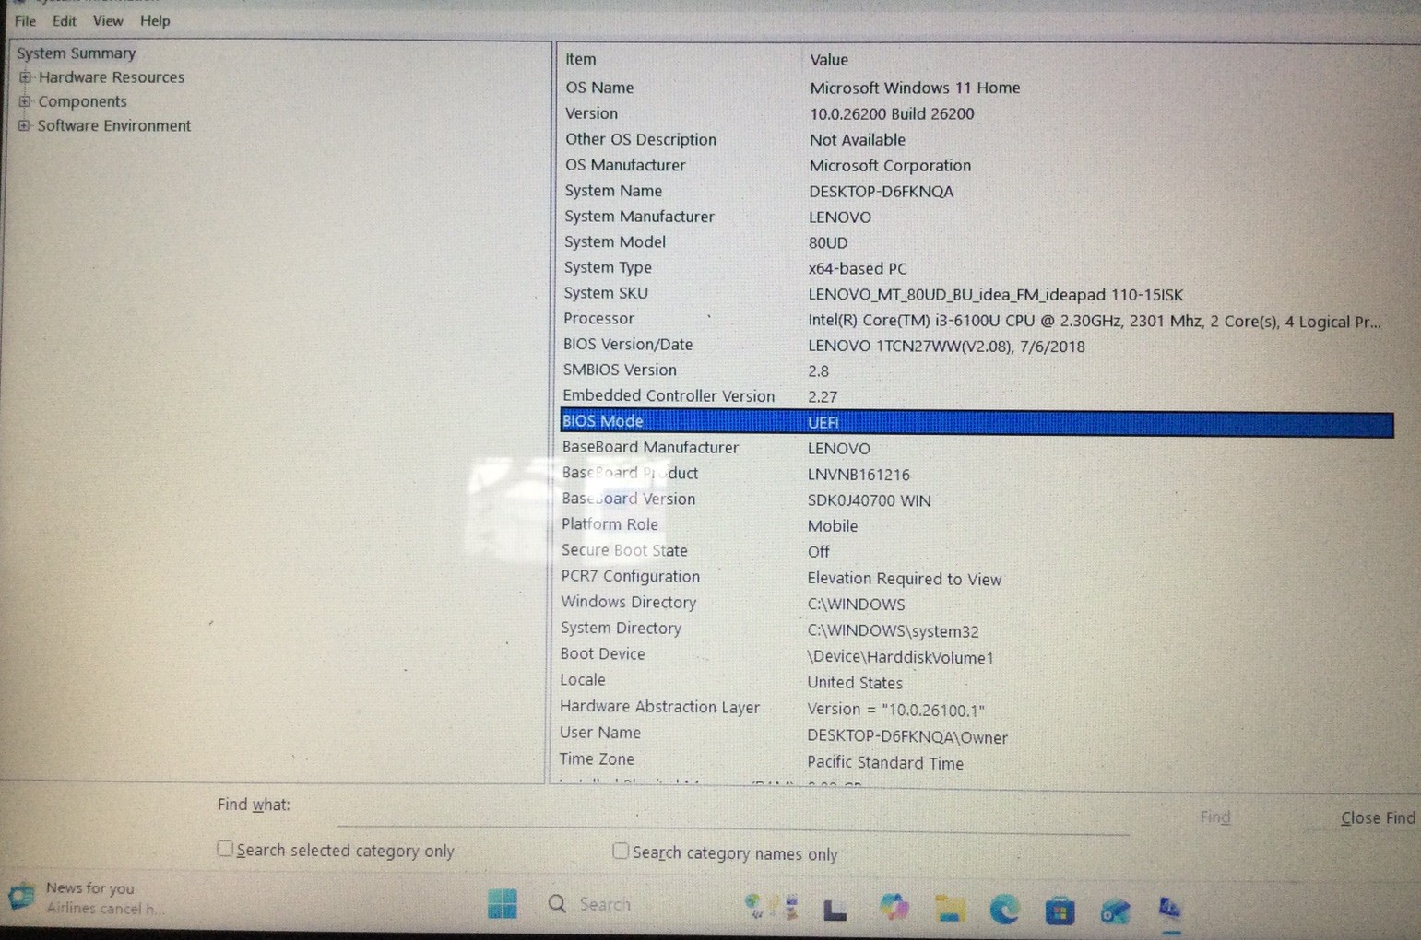1421x940 pixels.
Task: Open Microsoft Store from the taskbar
Action: [1060, 911]
